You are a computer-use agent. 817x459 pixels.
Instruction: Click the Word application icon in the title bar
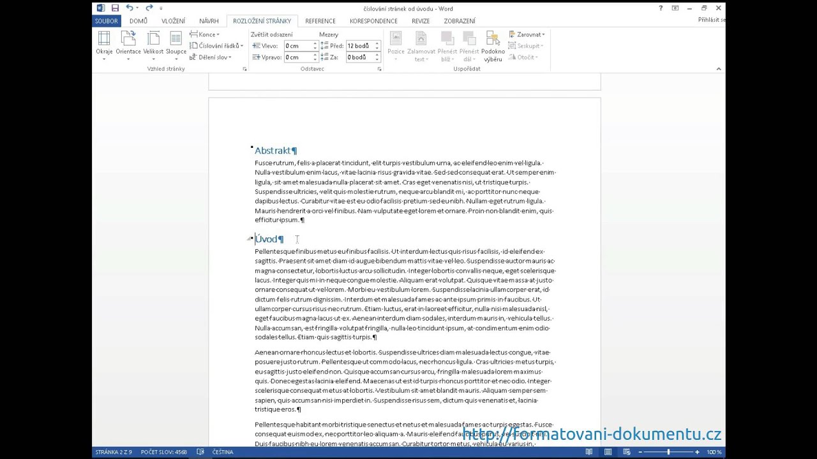(100, 8)
